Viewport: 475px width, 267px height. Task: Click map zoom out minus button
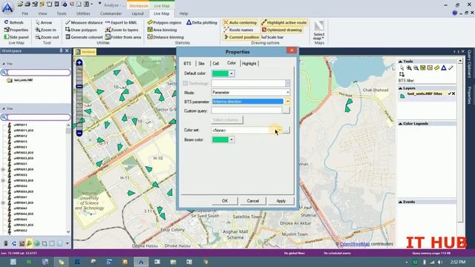click(x=79, y=133)
